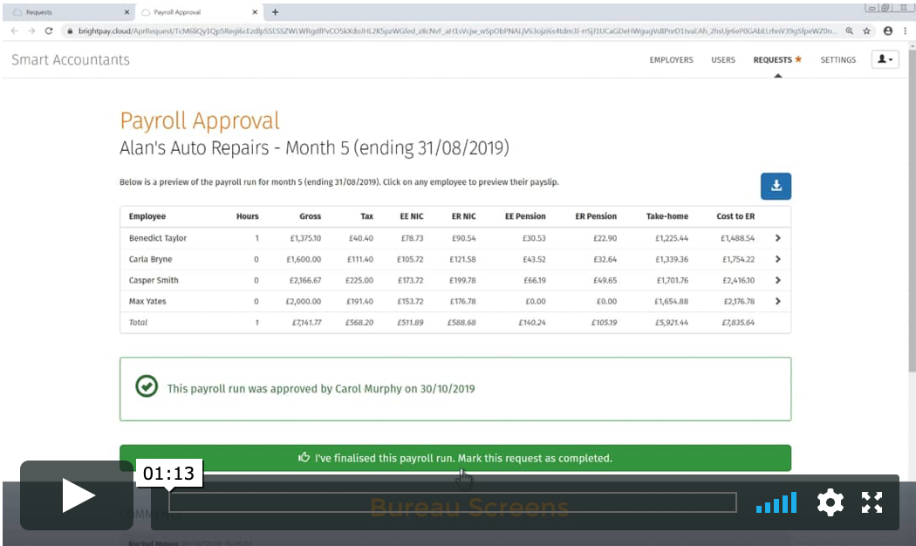Open the browser three-dot menu

click(x=905, y=31)
